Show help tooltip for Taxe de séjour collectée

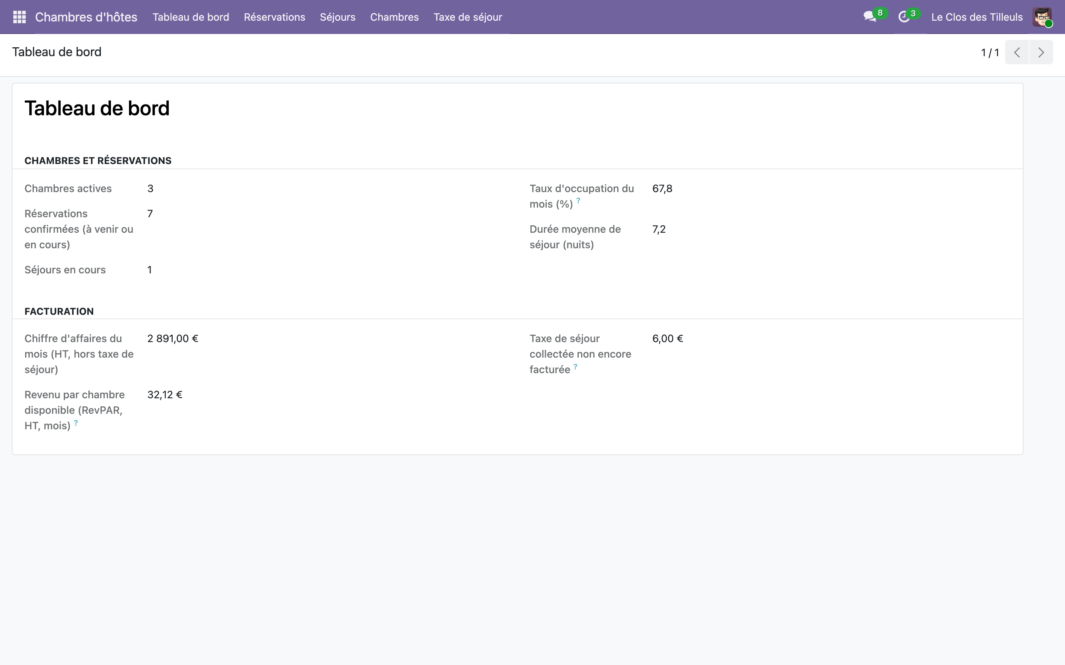coord(575,366)
